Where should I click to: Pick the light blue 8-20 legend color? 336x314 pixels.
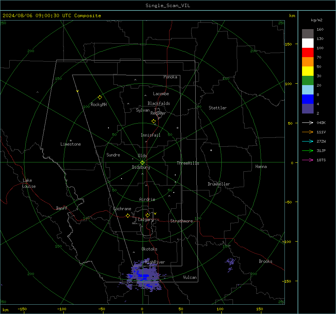pos(308,90)
